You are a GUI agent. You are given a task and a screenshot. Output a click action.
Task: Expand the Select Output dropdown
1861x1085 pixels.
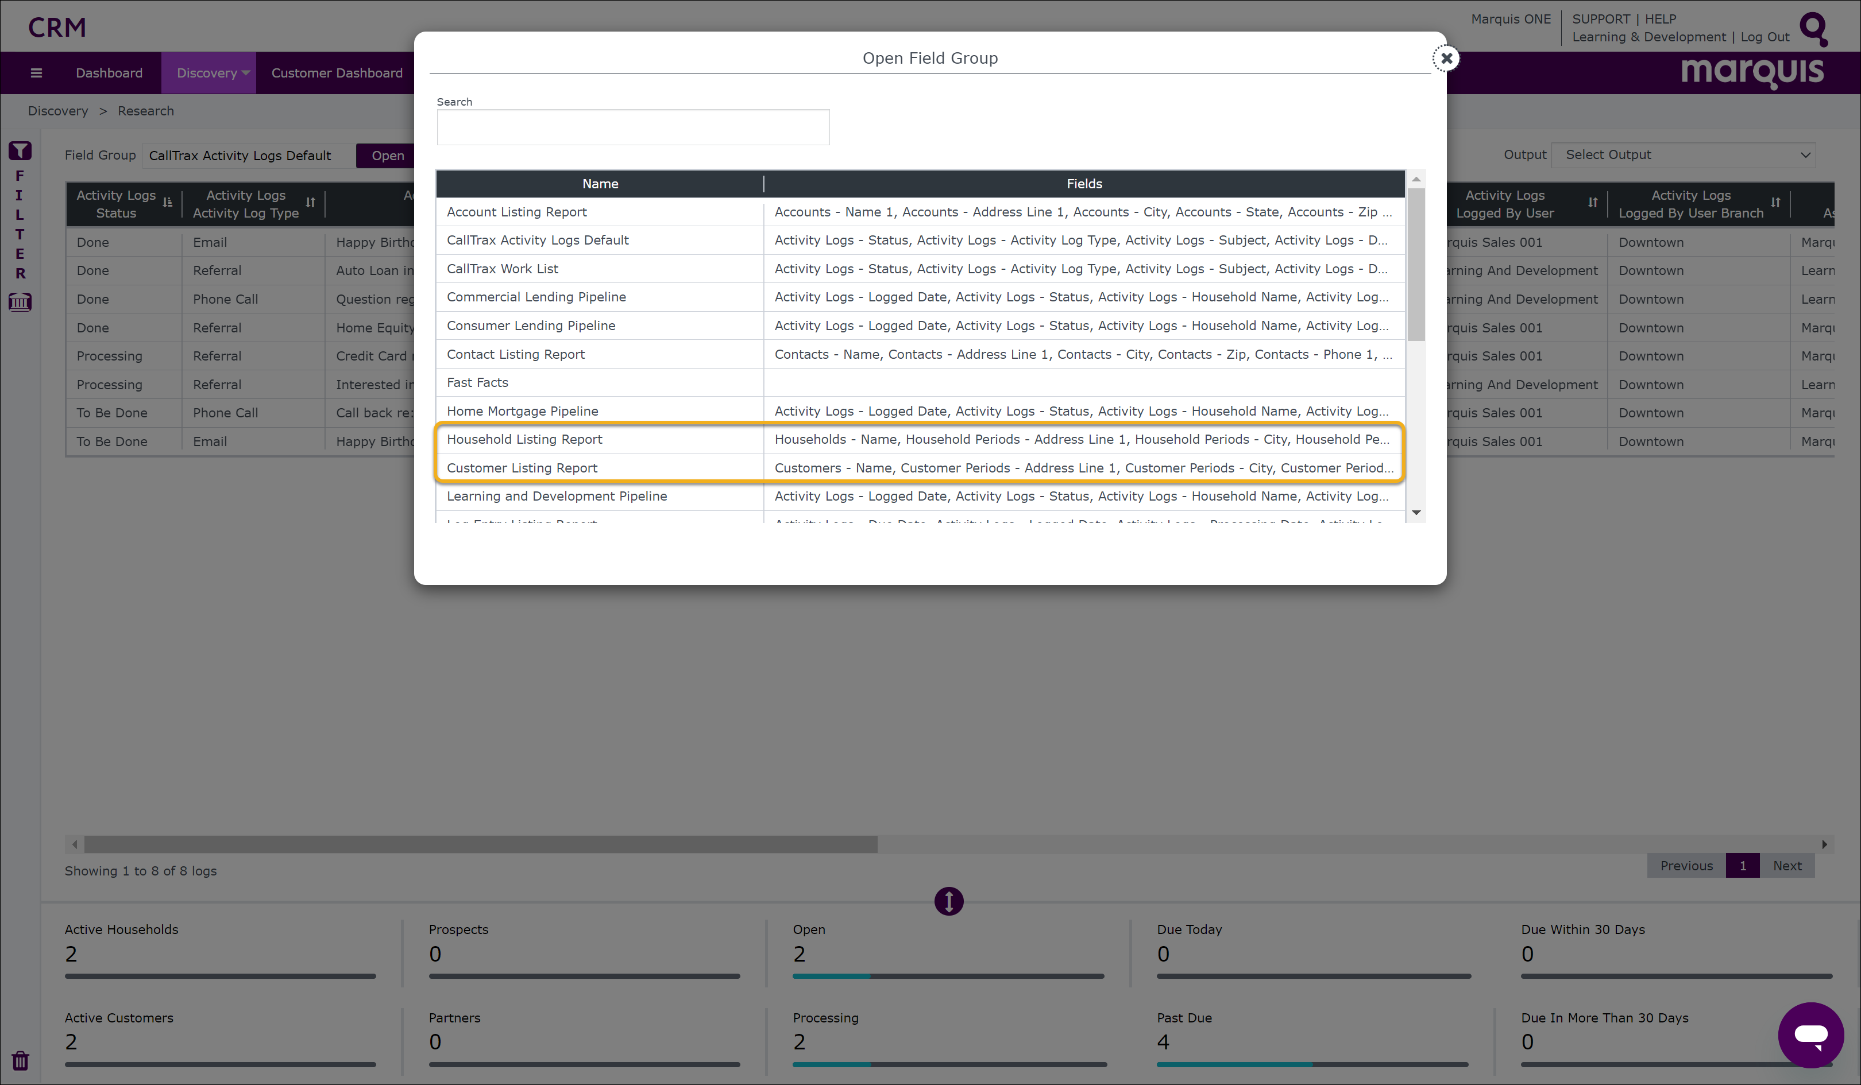pyautogui.click(x=1683, y=155)
